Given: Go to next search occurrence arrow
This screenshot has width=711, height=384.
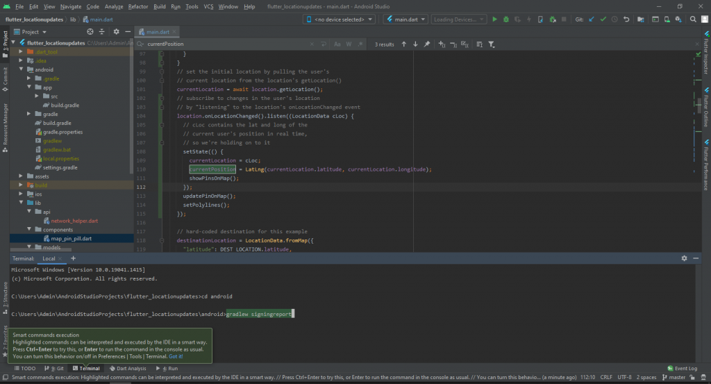Looking at the screenshot, I should 415,44.
